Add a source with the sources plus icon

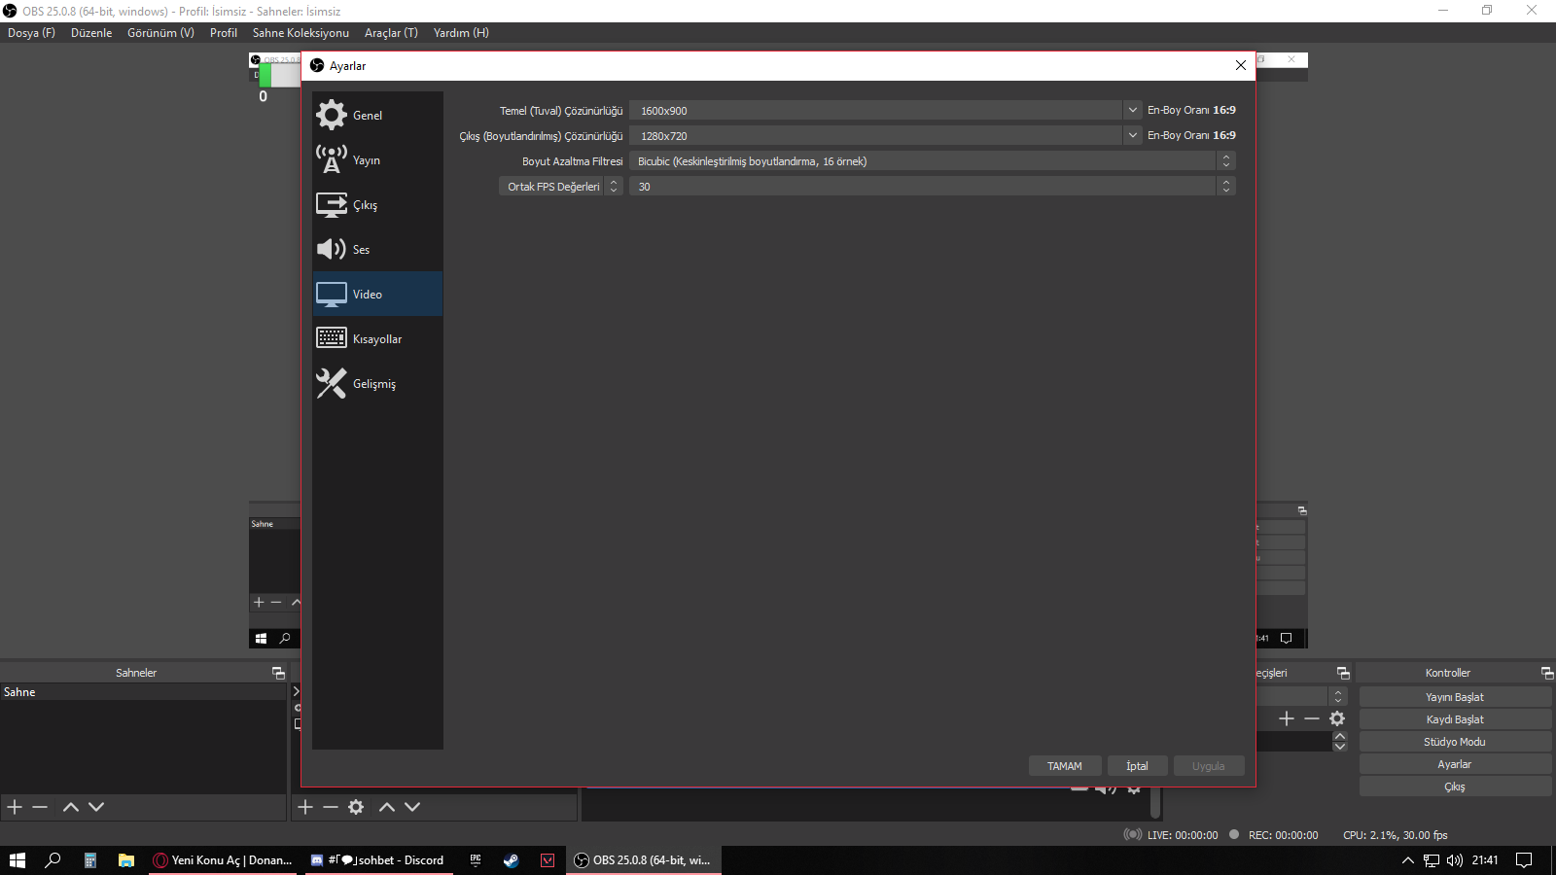point(305,807)
